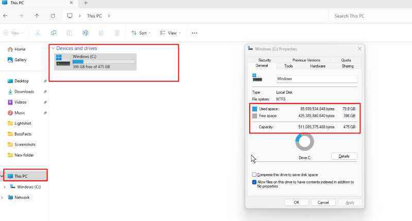
Task: Unpin Desktop using its pin icon
Action: [x=45, y=81]
